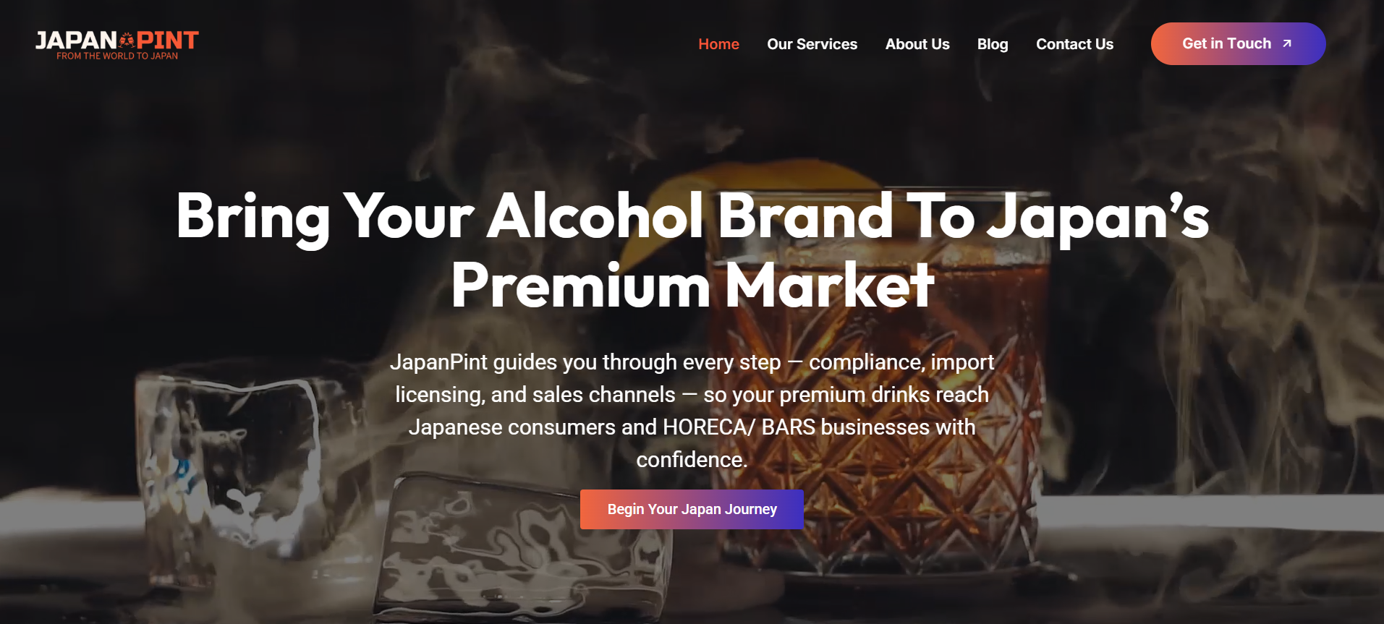The image size is (1384, 624).
Task: Go to Our Services page
Action: coord(812,44)
